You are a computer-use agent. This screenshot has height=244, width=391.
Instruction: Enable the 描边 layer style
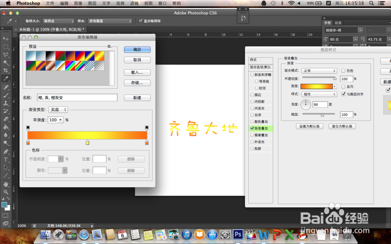[x=252, y=95]
